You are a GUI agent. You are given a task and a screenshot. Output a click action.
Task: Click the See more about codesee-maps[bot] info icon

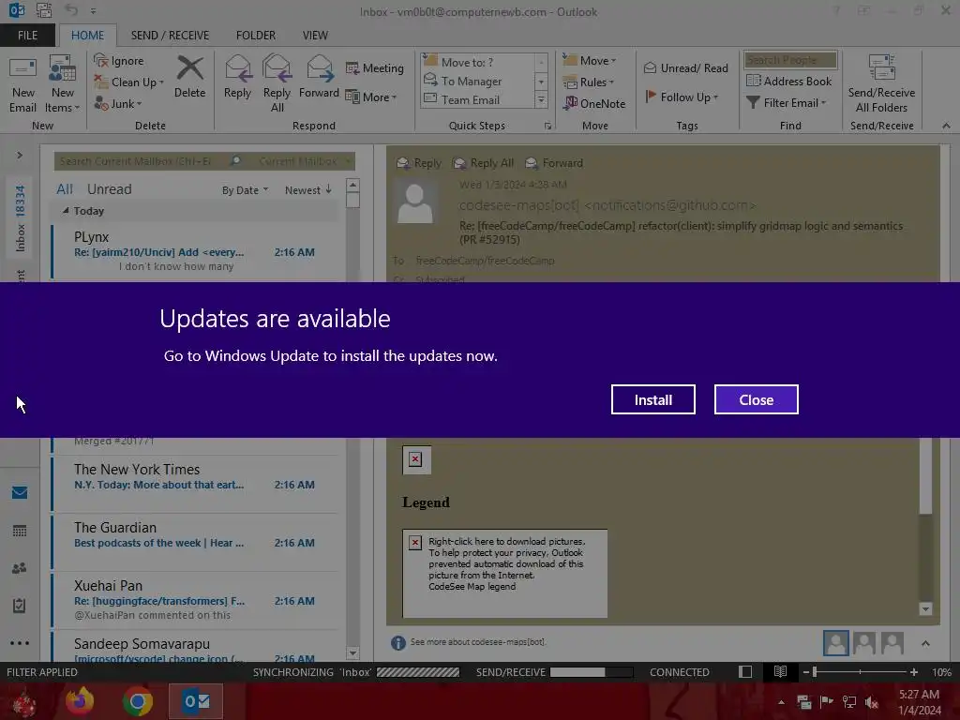(397, 642)
